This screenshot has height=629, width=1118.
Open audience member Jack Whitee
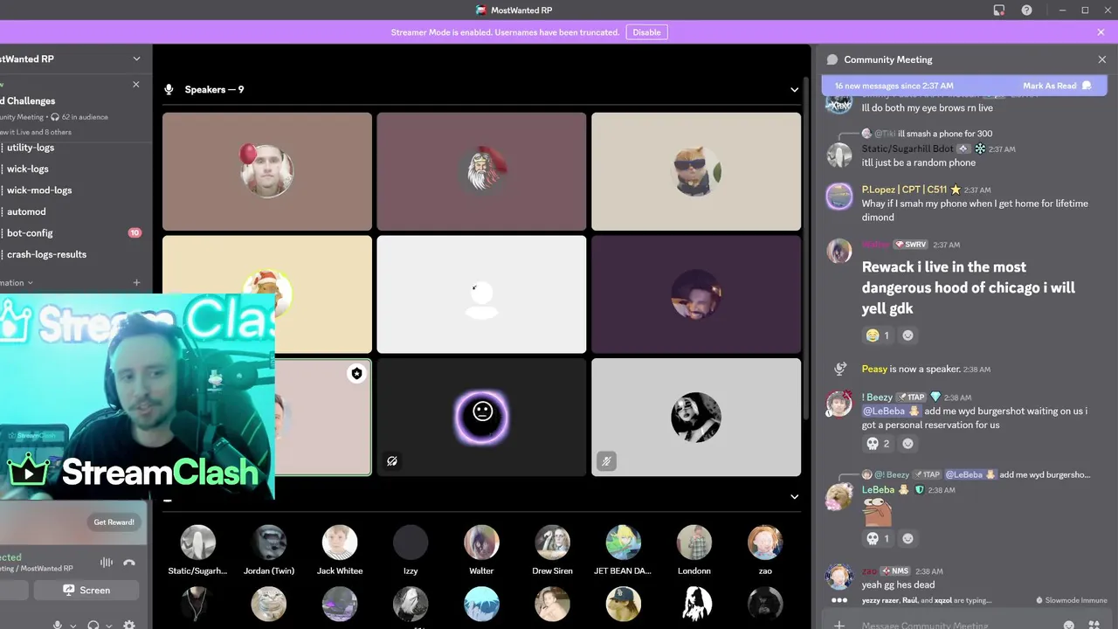coord(340,543)
